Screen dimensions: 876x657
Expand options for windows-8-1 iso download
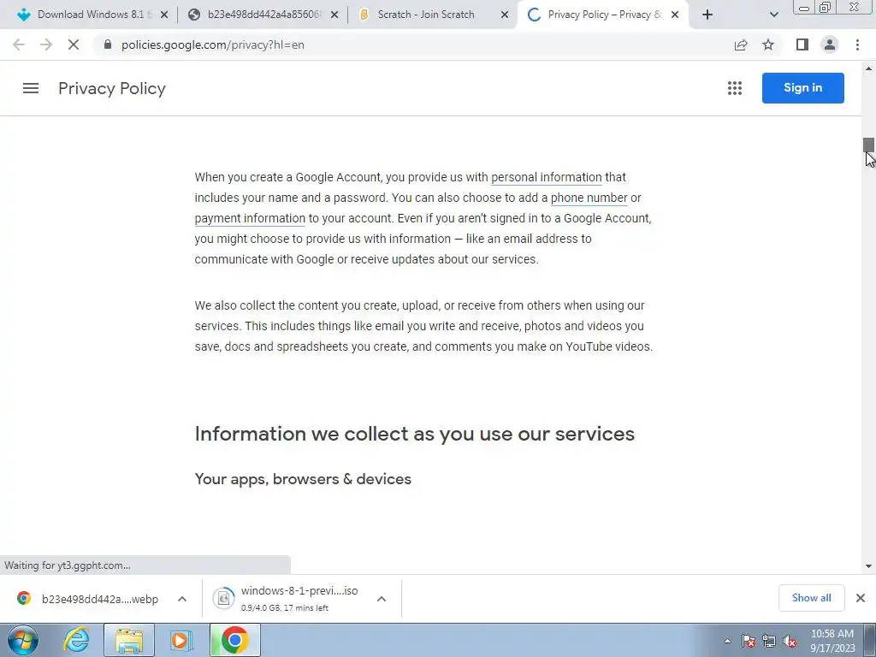[382, 599]
